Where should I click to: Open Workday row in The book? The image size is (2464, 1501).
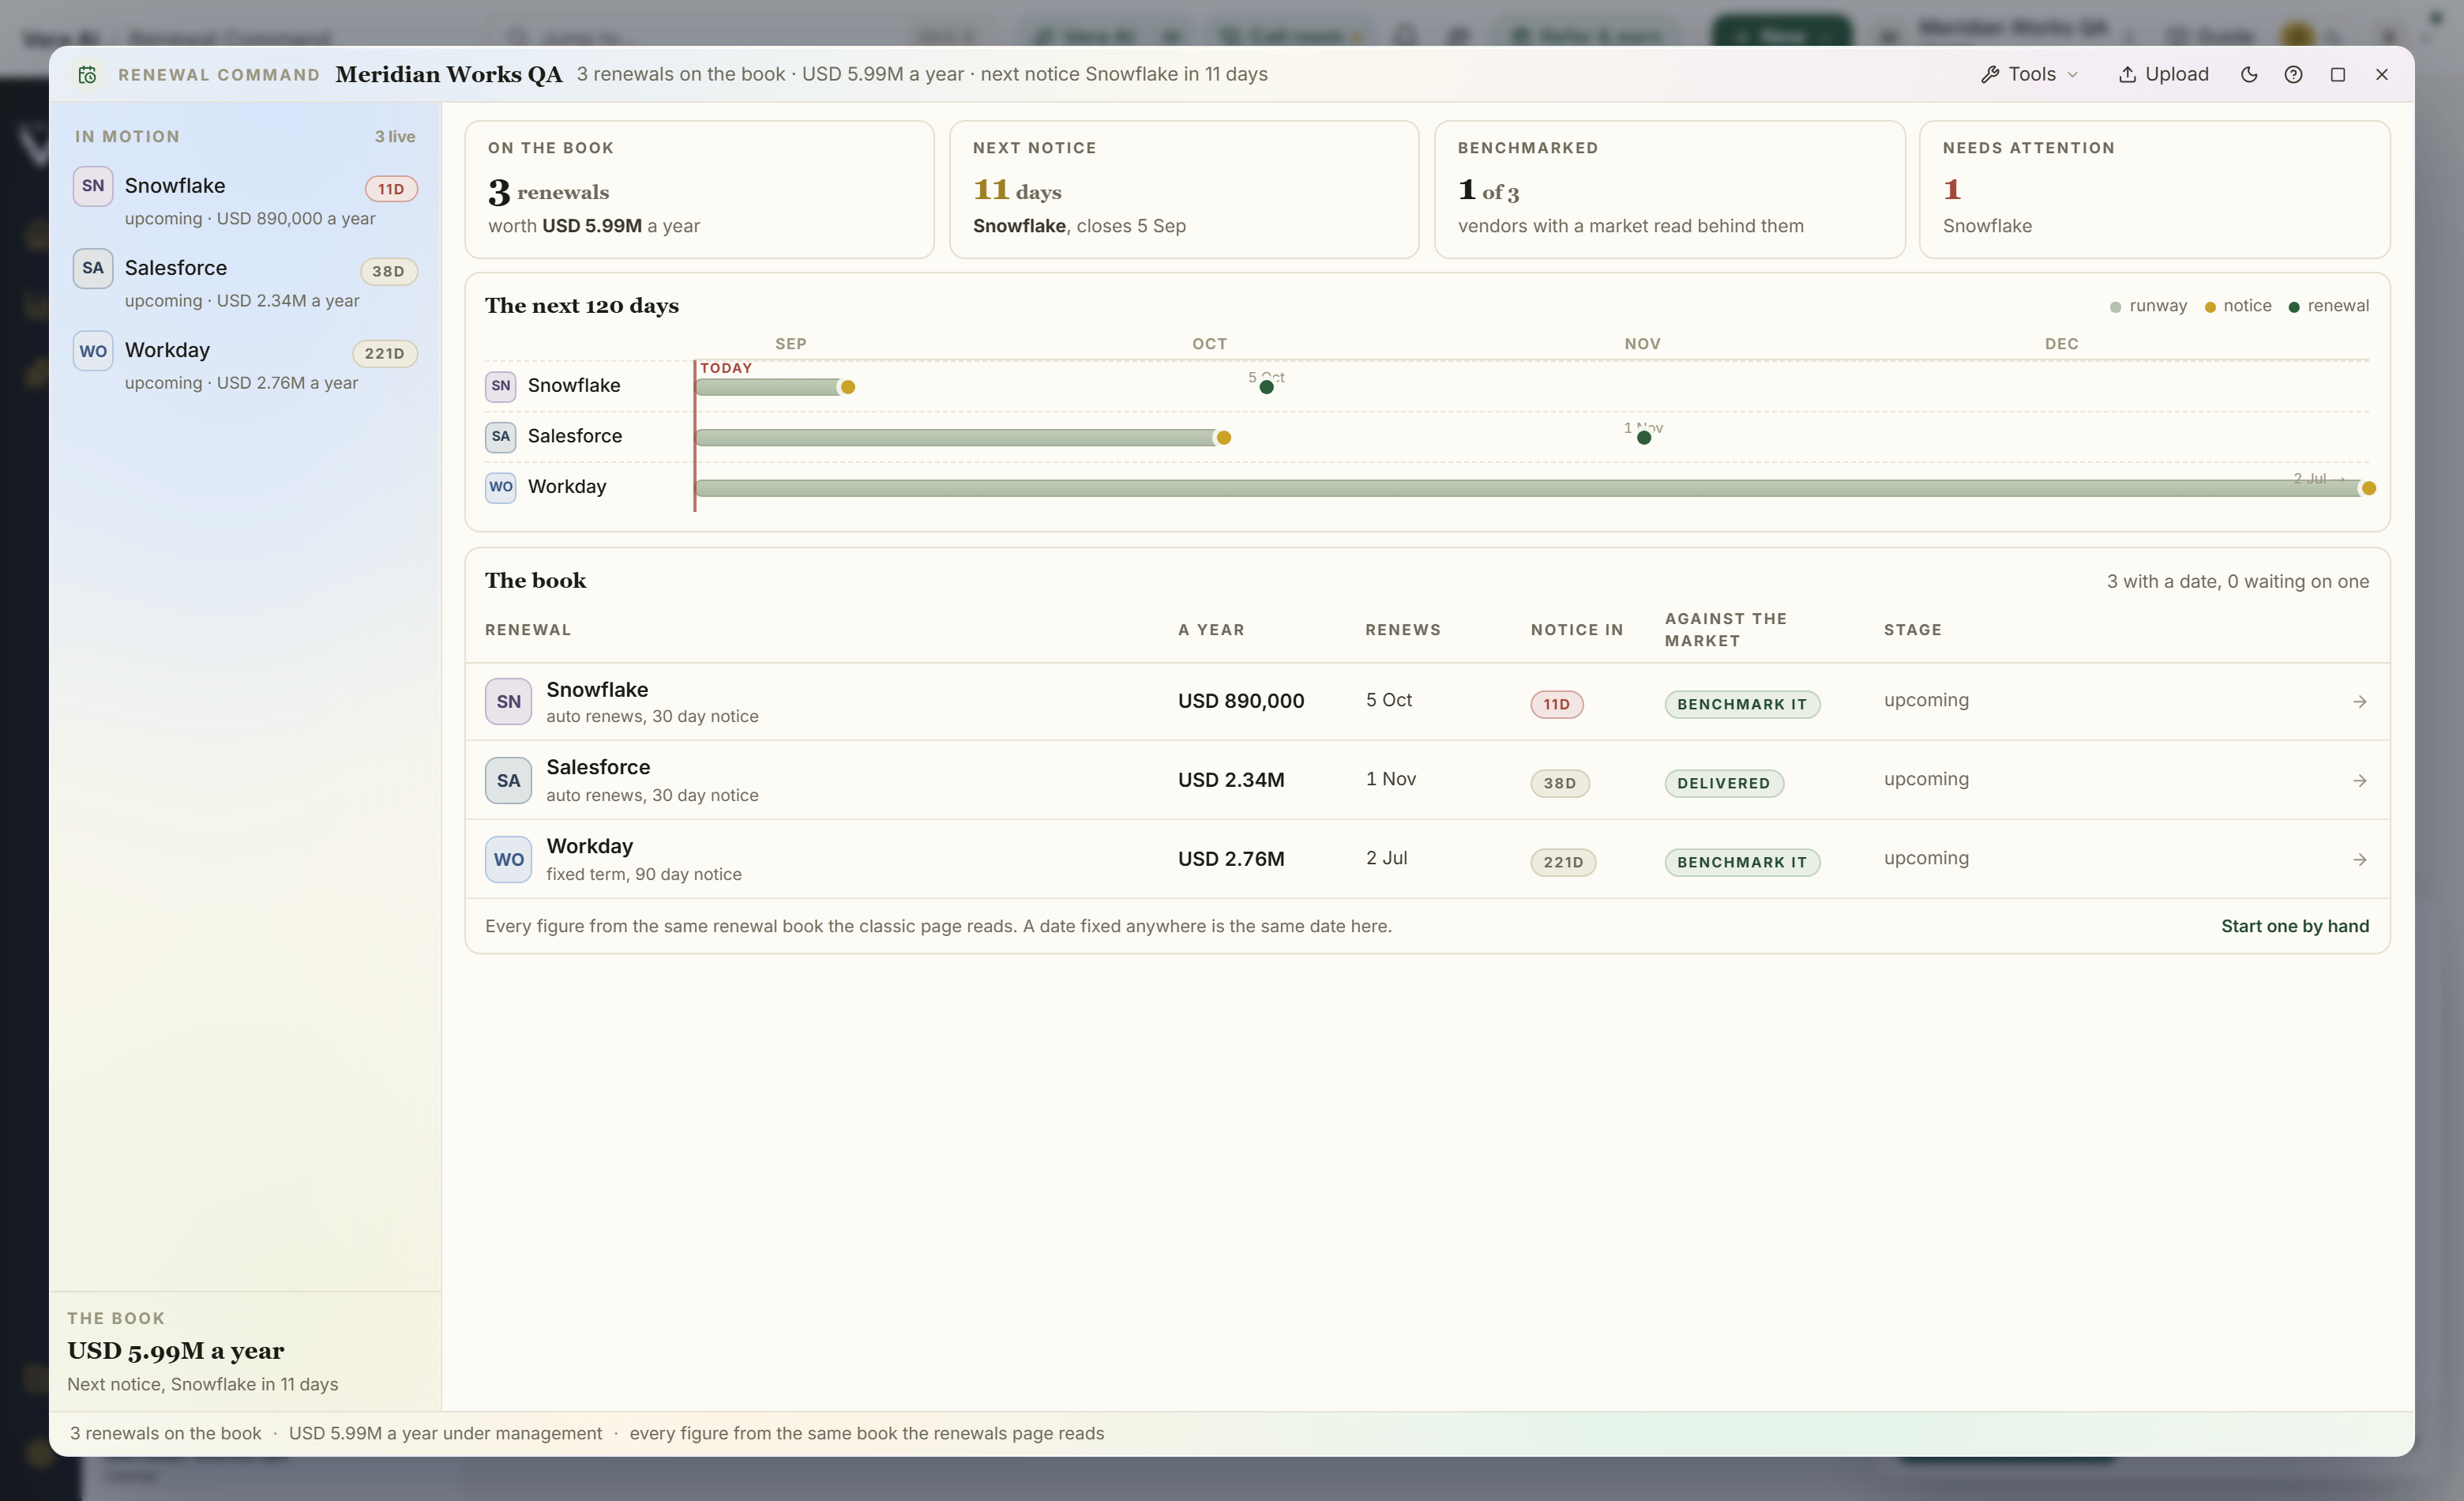1427,859
